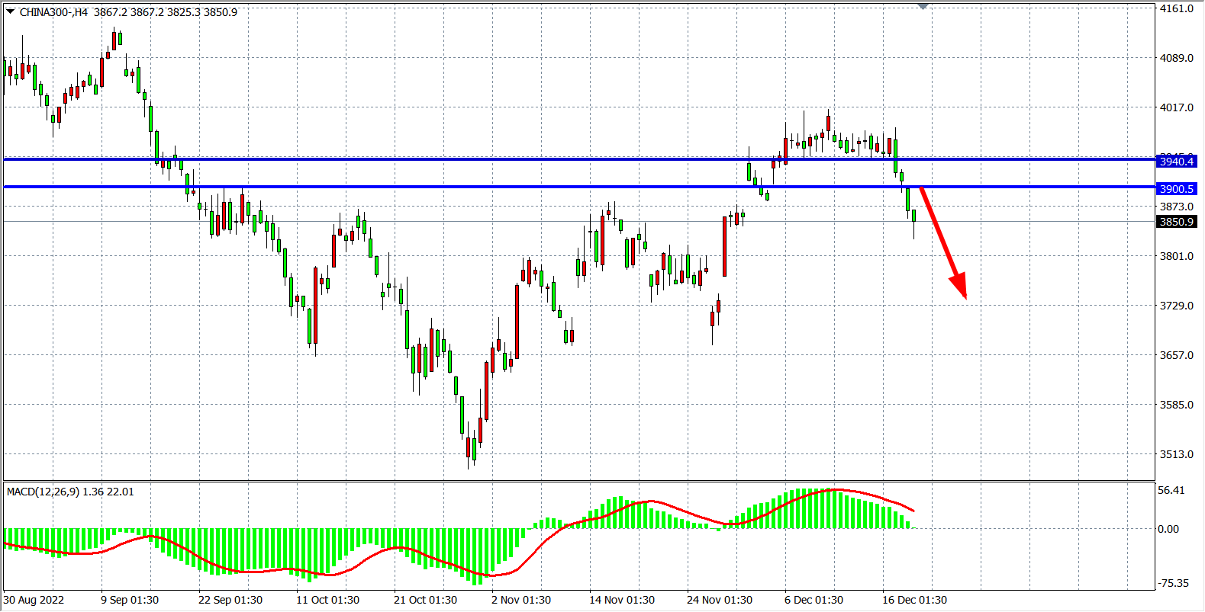Click the 30 Aug 2022 date label

click(34, 600)
